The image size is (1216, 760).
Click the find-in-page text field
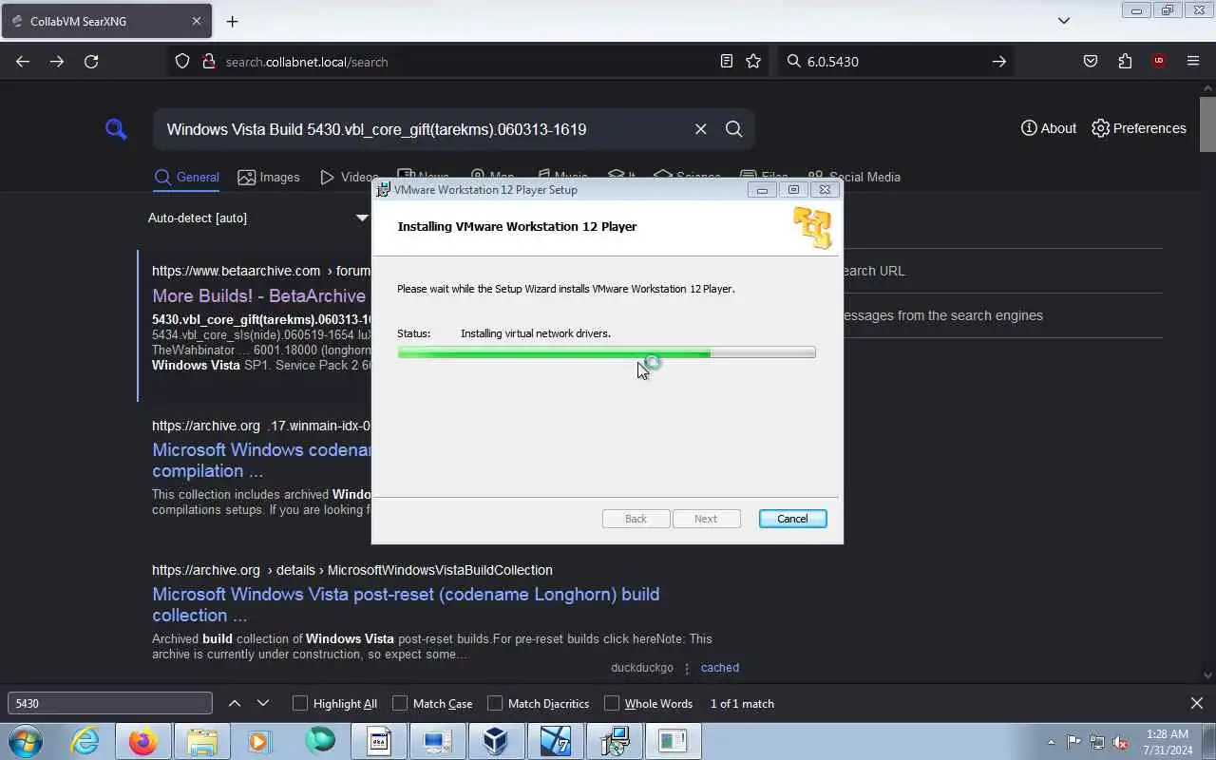pyautogui.click(x=110, y=704)
